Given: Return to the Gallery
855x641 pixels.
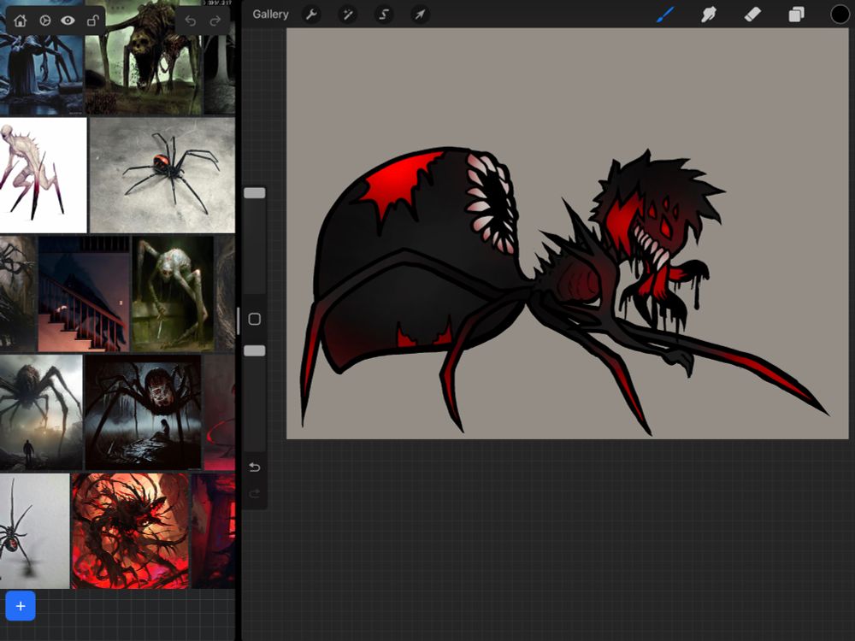Looking at the screenshot, I should click(270, 15).
